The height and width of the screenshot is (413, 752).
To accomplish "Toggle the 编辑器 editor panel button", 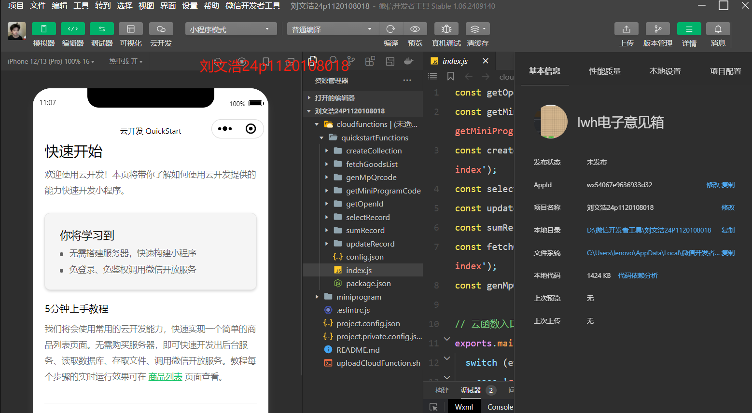I will (x=72, y=29).
